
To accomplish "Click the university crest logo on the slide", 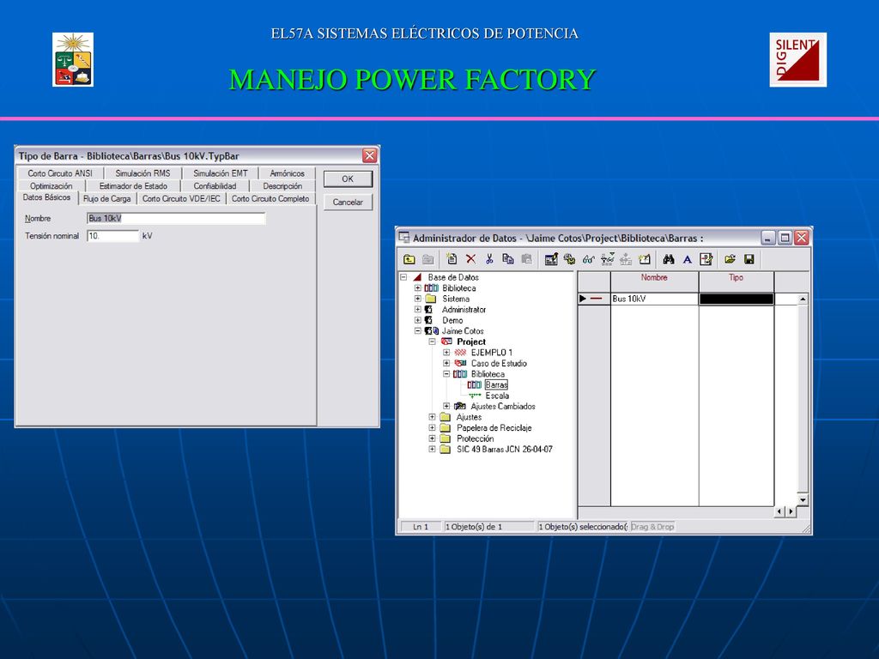I will coord(73,59).
